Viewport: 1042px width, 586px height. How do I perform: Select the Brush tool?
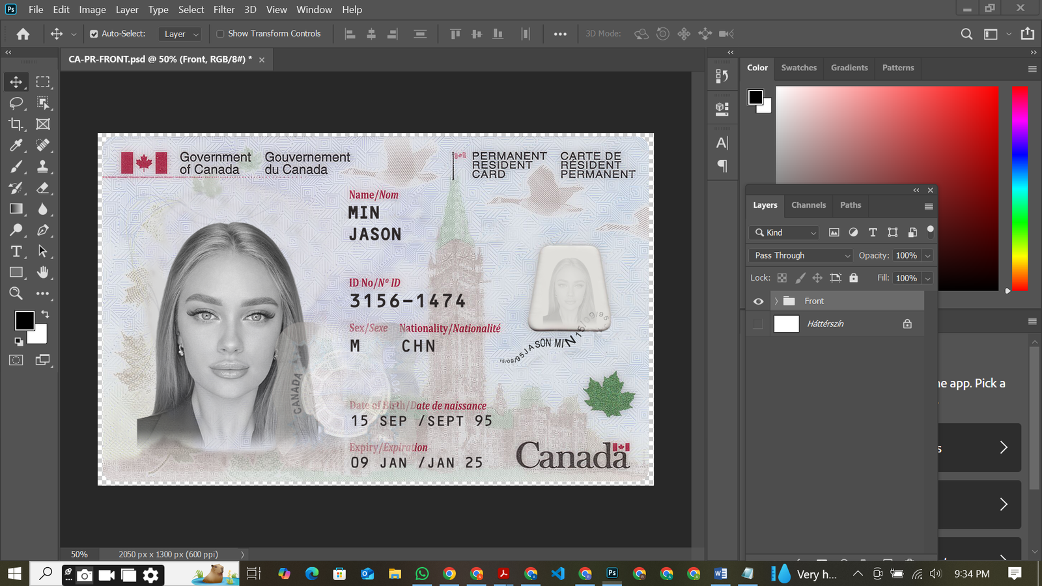click(16, 167)
